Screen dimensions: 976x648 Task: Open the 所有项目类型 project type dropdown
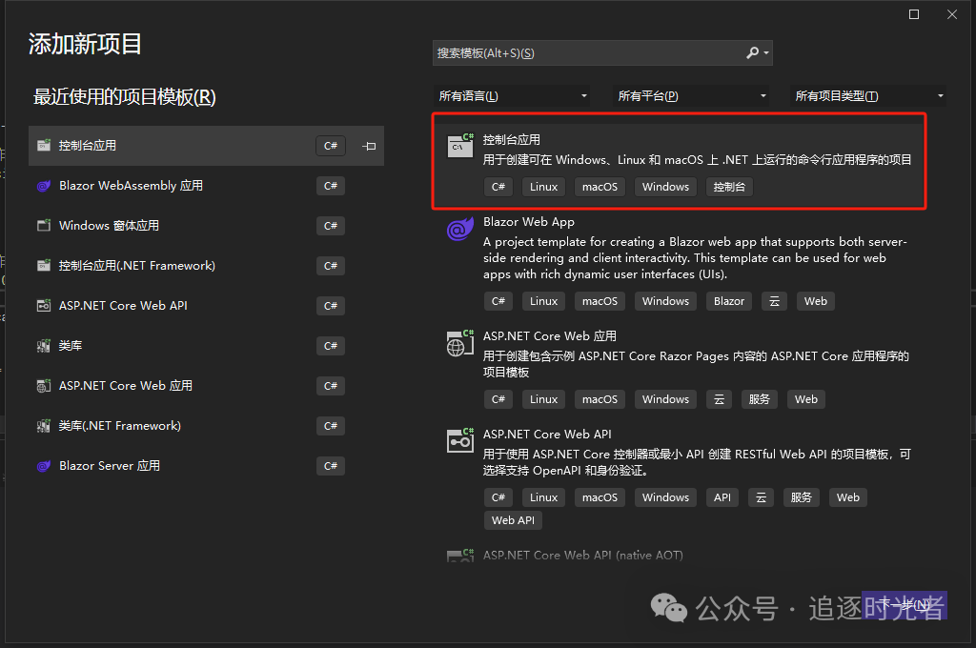[x=868, y=95]
